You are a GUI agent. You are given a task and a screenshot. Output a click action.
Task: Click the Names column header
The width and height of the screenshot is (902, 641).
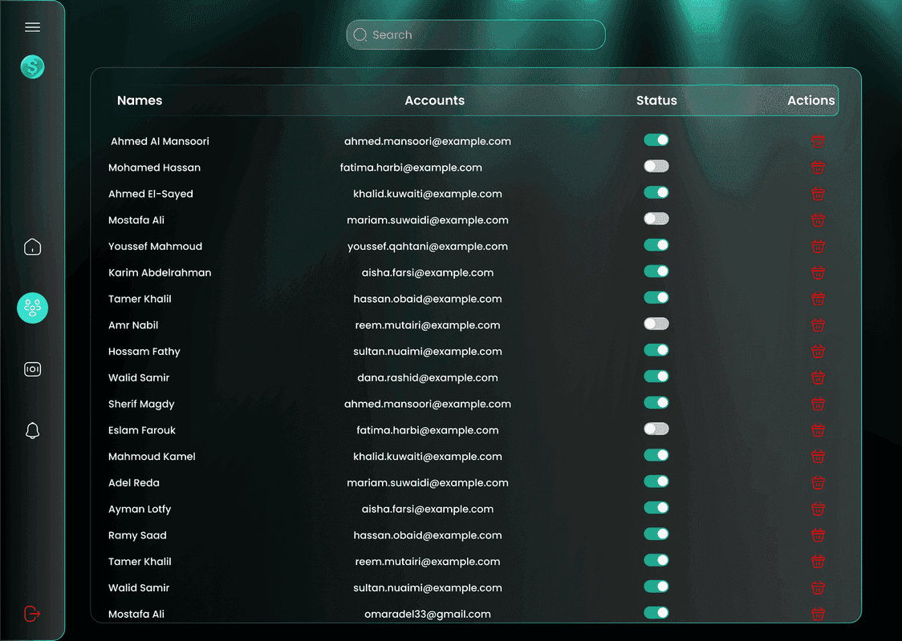(140, 100)
